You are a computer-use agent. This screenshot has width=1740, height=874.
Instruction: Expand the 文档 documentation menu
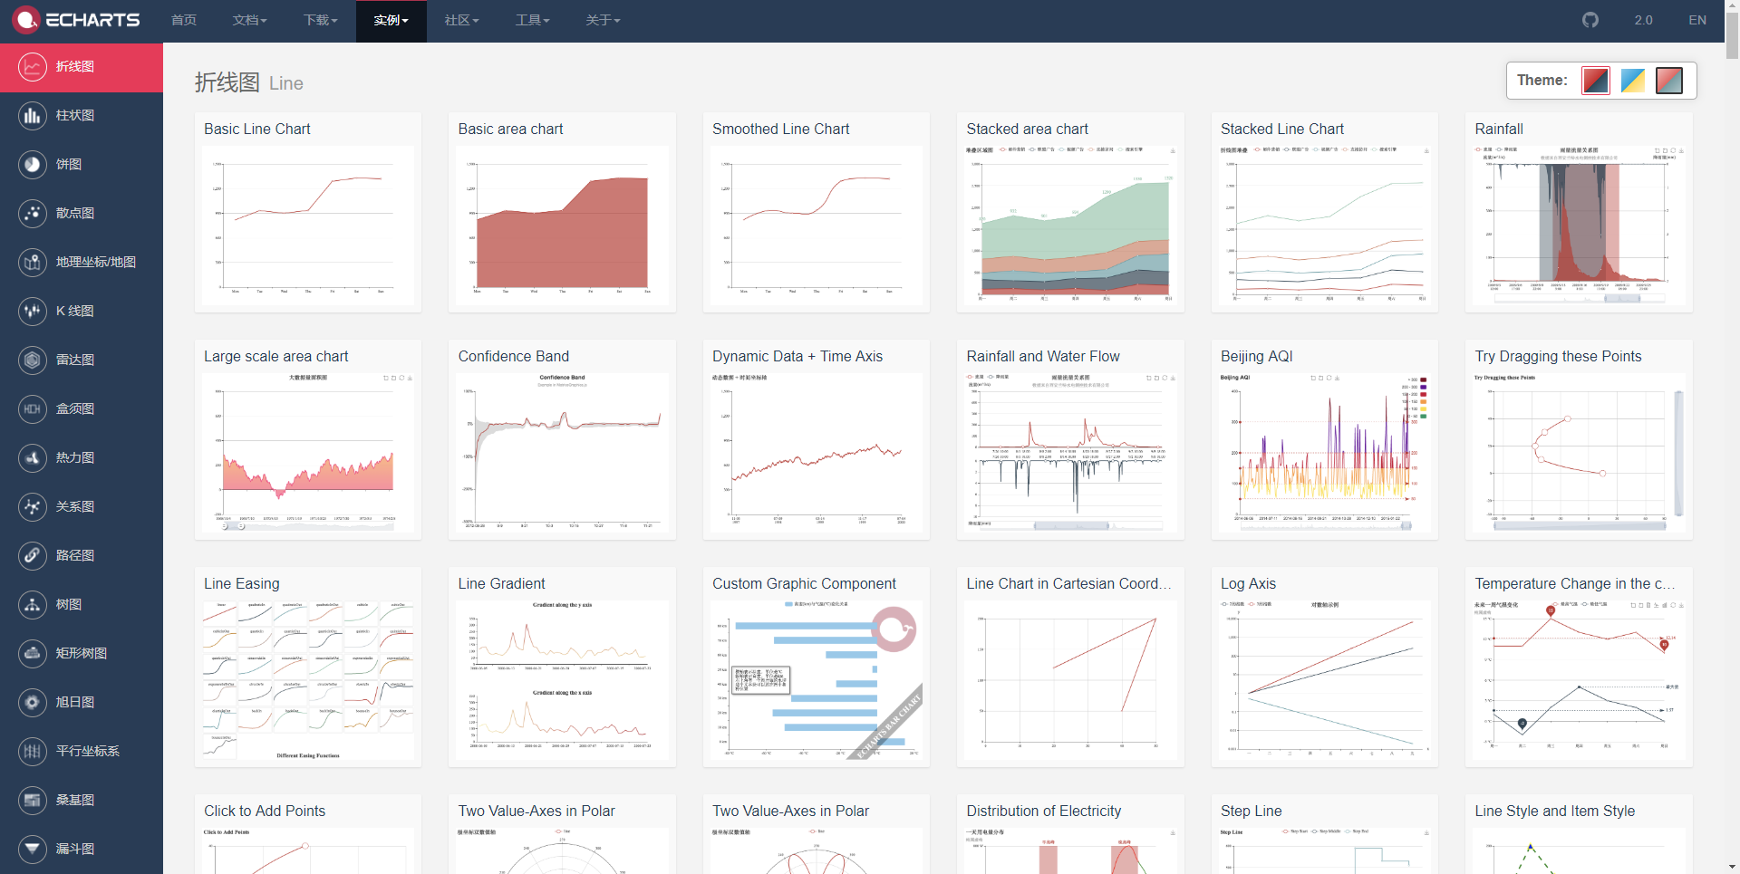coord(249,20)
